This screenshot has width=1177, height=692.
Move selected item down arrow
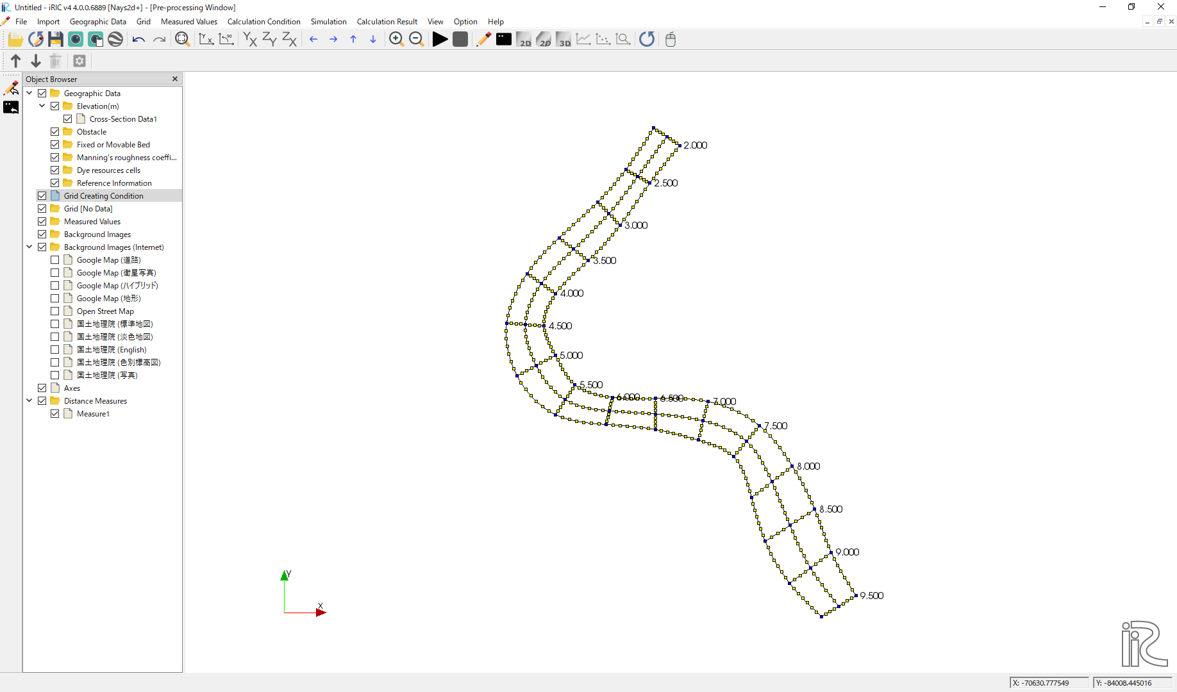pos(36,61)
